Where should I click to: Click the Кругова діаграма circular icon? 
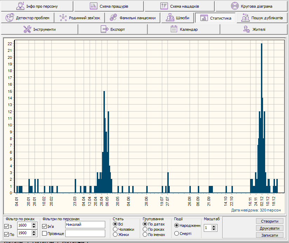point(235,6)
